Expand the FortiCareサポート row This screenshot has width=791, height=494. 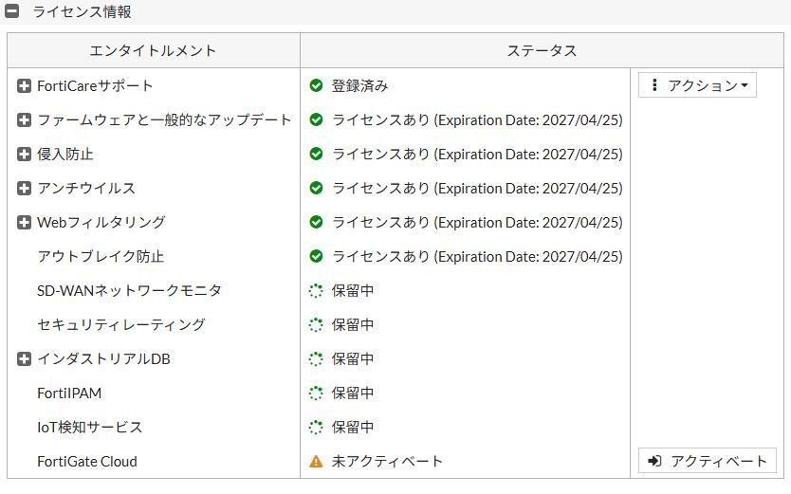pos(24,85)
